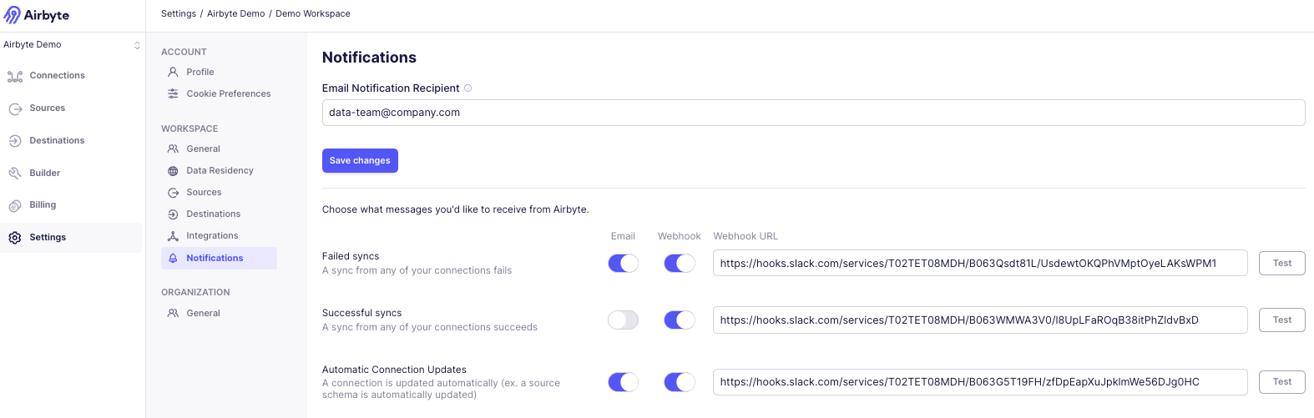Open Connections from the sidebar icon
The height and width of the screenshot is (418, 1314).
(x=15, y=76)
